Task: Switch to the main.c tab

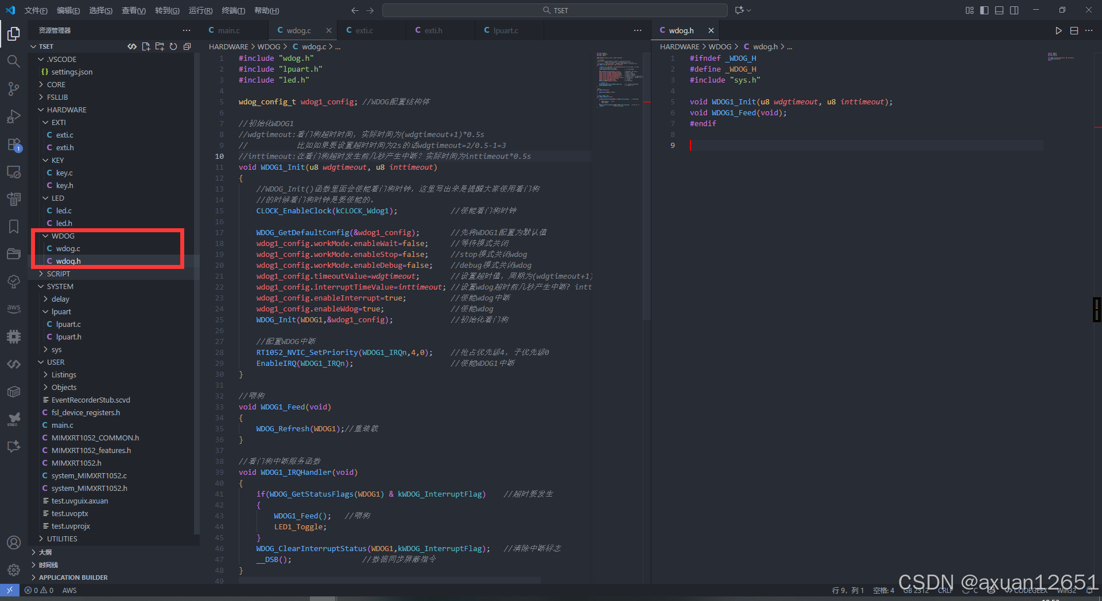Action: tap(228, 30)
